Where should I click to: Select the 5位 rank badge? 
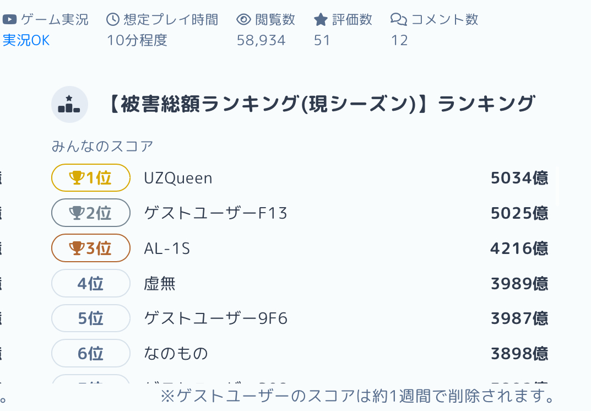[91, 318]
